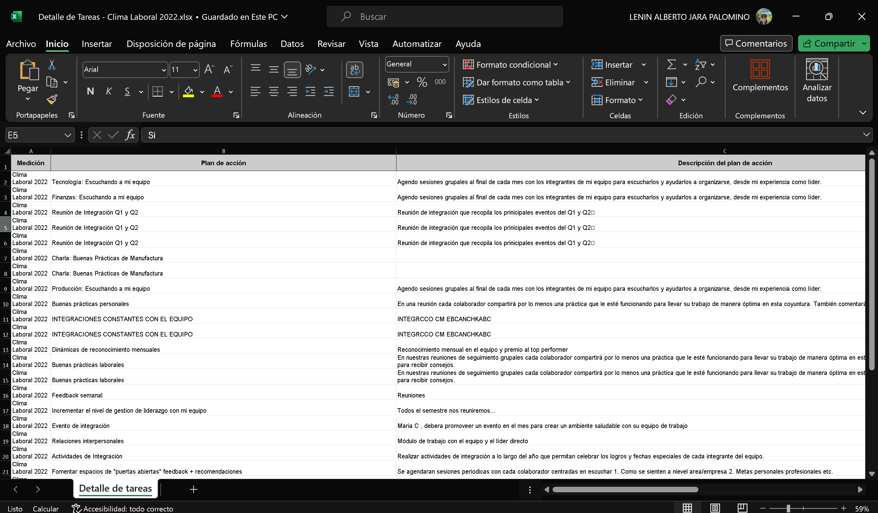Toggle bold formatting with N button
Viewport: 878px width, 513px height.
[x=90, y=91]
